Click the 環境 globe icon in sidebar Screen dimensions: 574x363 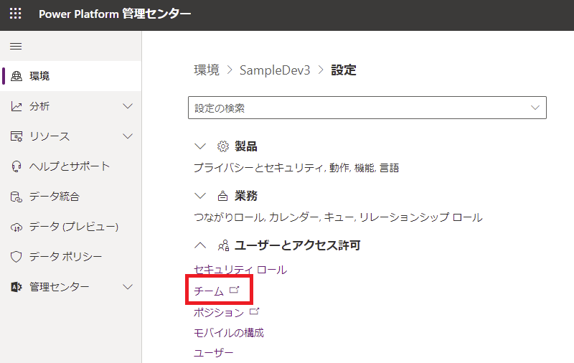point(16,76)
